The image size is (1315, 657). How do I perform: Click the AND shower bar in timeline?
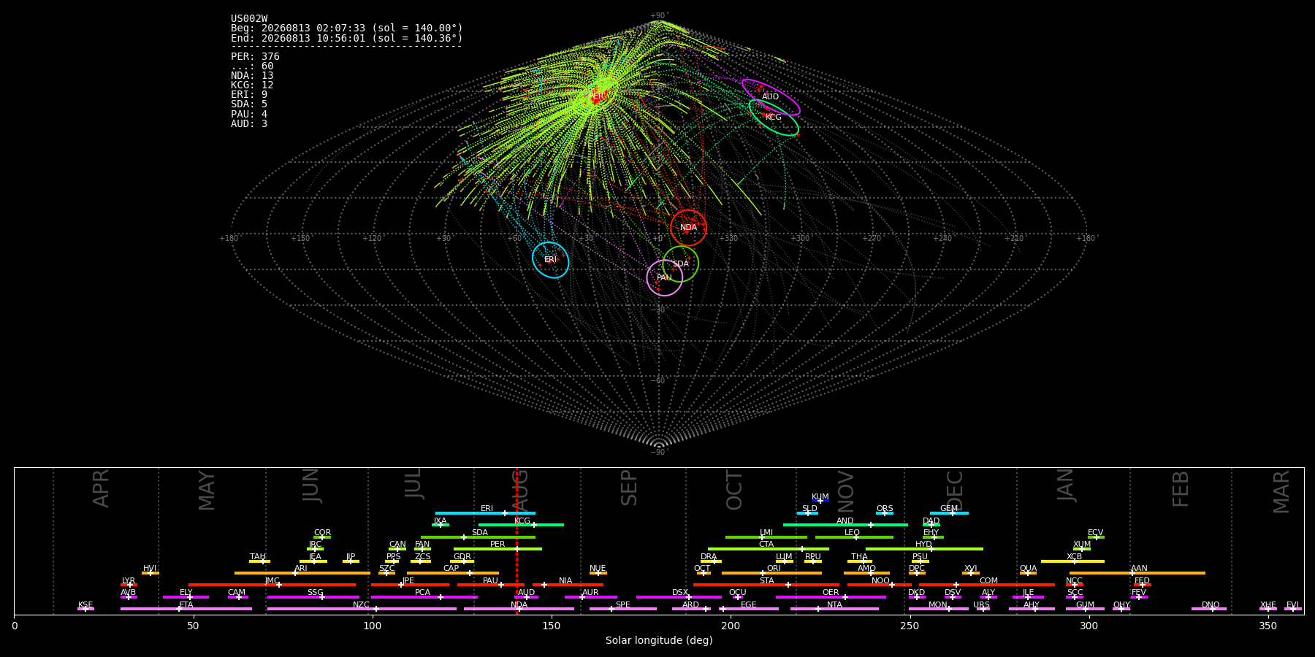point(845,525)
